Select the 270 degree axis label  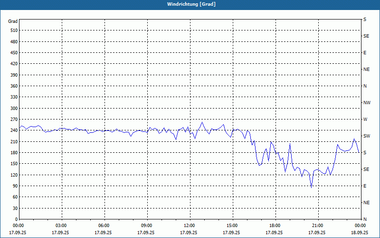click(14, 119)
